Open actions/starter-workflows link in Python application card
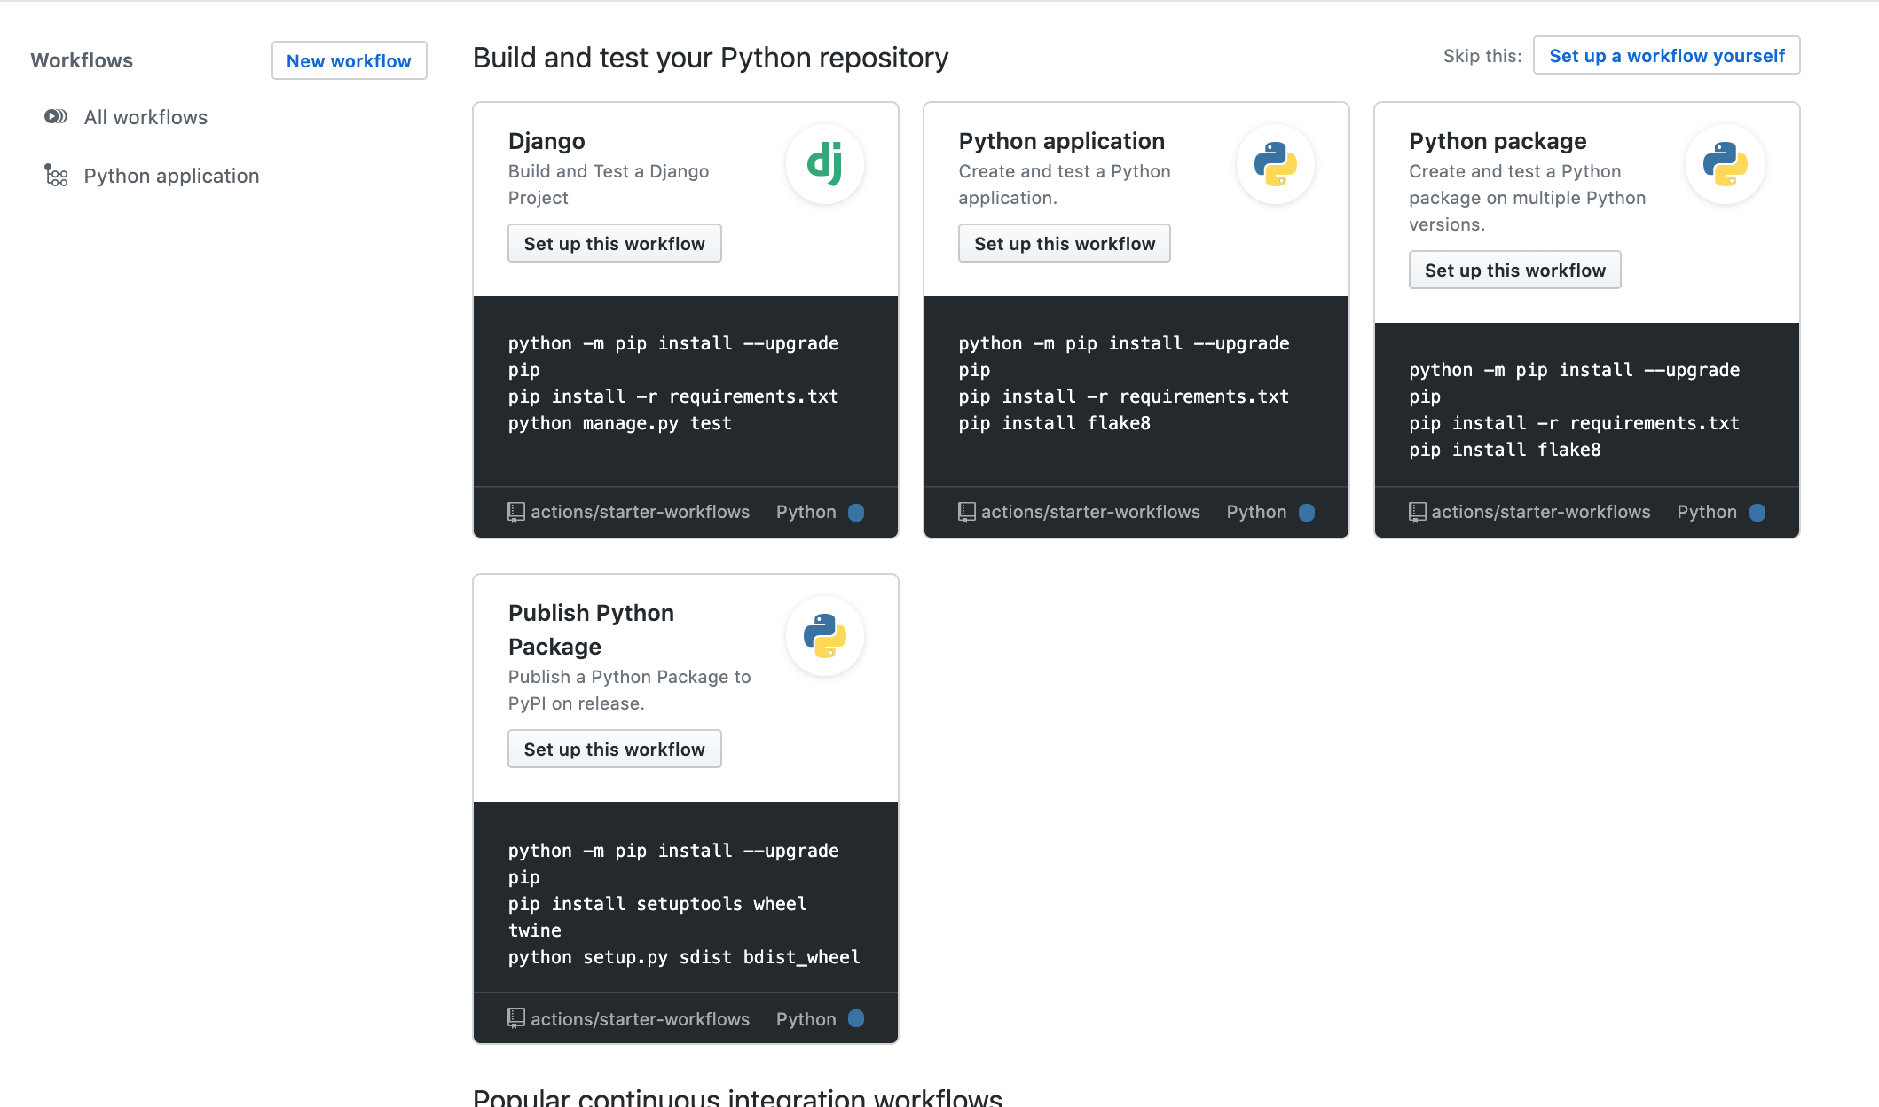This screenshot has height=1107, width=1879. tap(1089, 512)
